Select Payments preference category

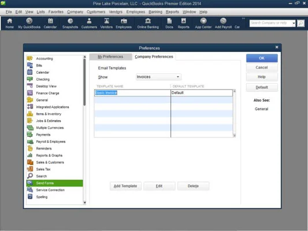coord(54,135)
